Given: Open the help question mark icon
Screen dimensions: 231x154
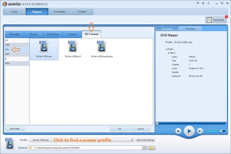Looking at the screenshot, I should click(x=209, y=3).
